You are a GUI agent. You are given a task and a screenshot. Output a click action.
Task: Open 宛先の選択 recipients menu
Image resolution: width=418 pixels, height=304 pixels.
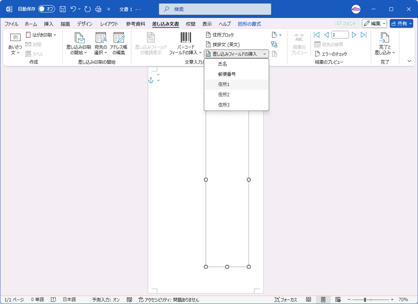(x=101, y=44)
